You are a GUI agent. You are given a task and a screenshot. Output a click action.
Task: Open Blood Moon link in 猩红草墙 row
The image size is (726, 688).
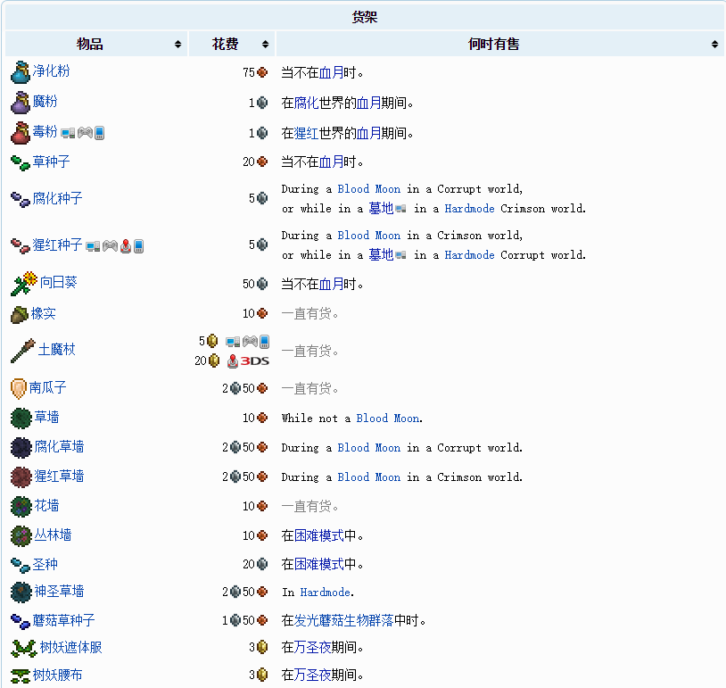pos(369,477)
